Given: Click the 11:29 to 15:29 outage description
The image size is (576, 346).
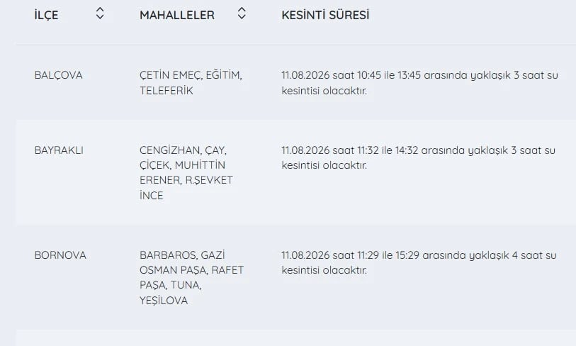Looking at the screenshot, I should [x=419, y=262].
